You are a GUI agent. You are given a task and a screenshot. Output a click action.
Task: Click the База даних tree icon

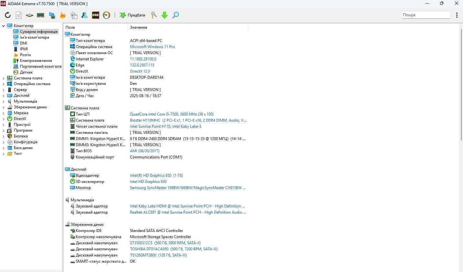coord(10,148)
